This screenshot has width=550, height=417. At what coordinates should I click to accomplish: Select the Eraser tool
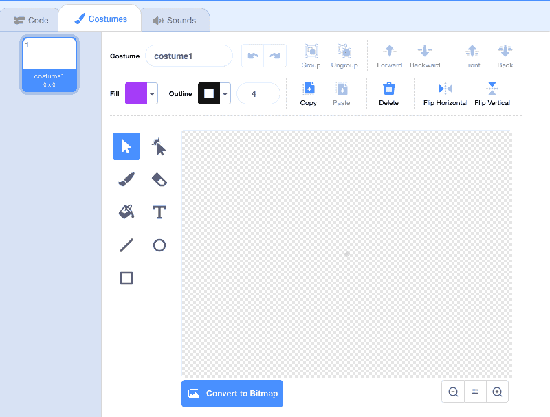click(x=159, y=179)
